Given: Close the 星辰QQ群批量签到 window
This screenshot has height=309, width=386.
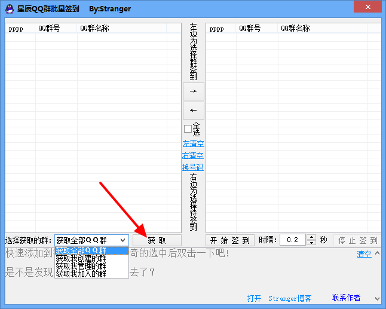Looking at the screenshot, I should (370, 8).
